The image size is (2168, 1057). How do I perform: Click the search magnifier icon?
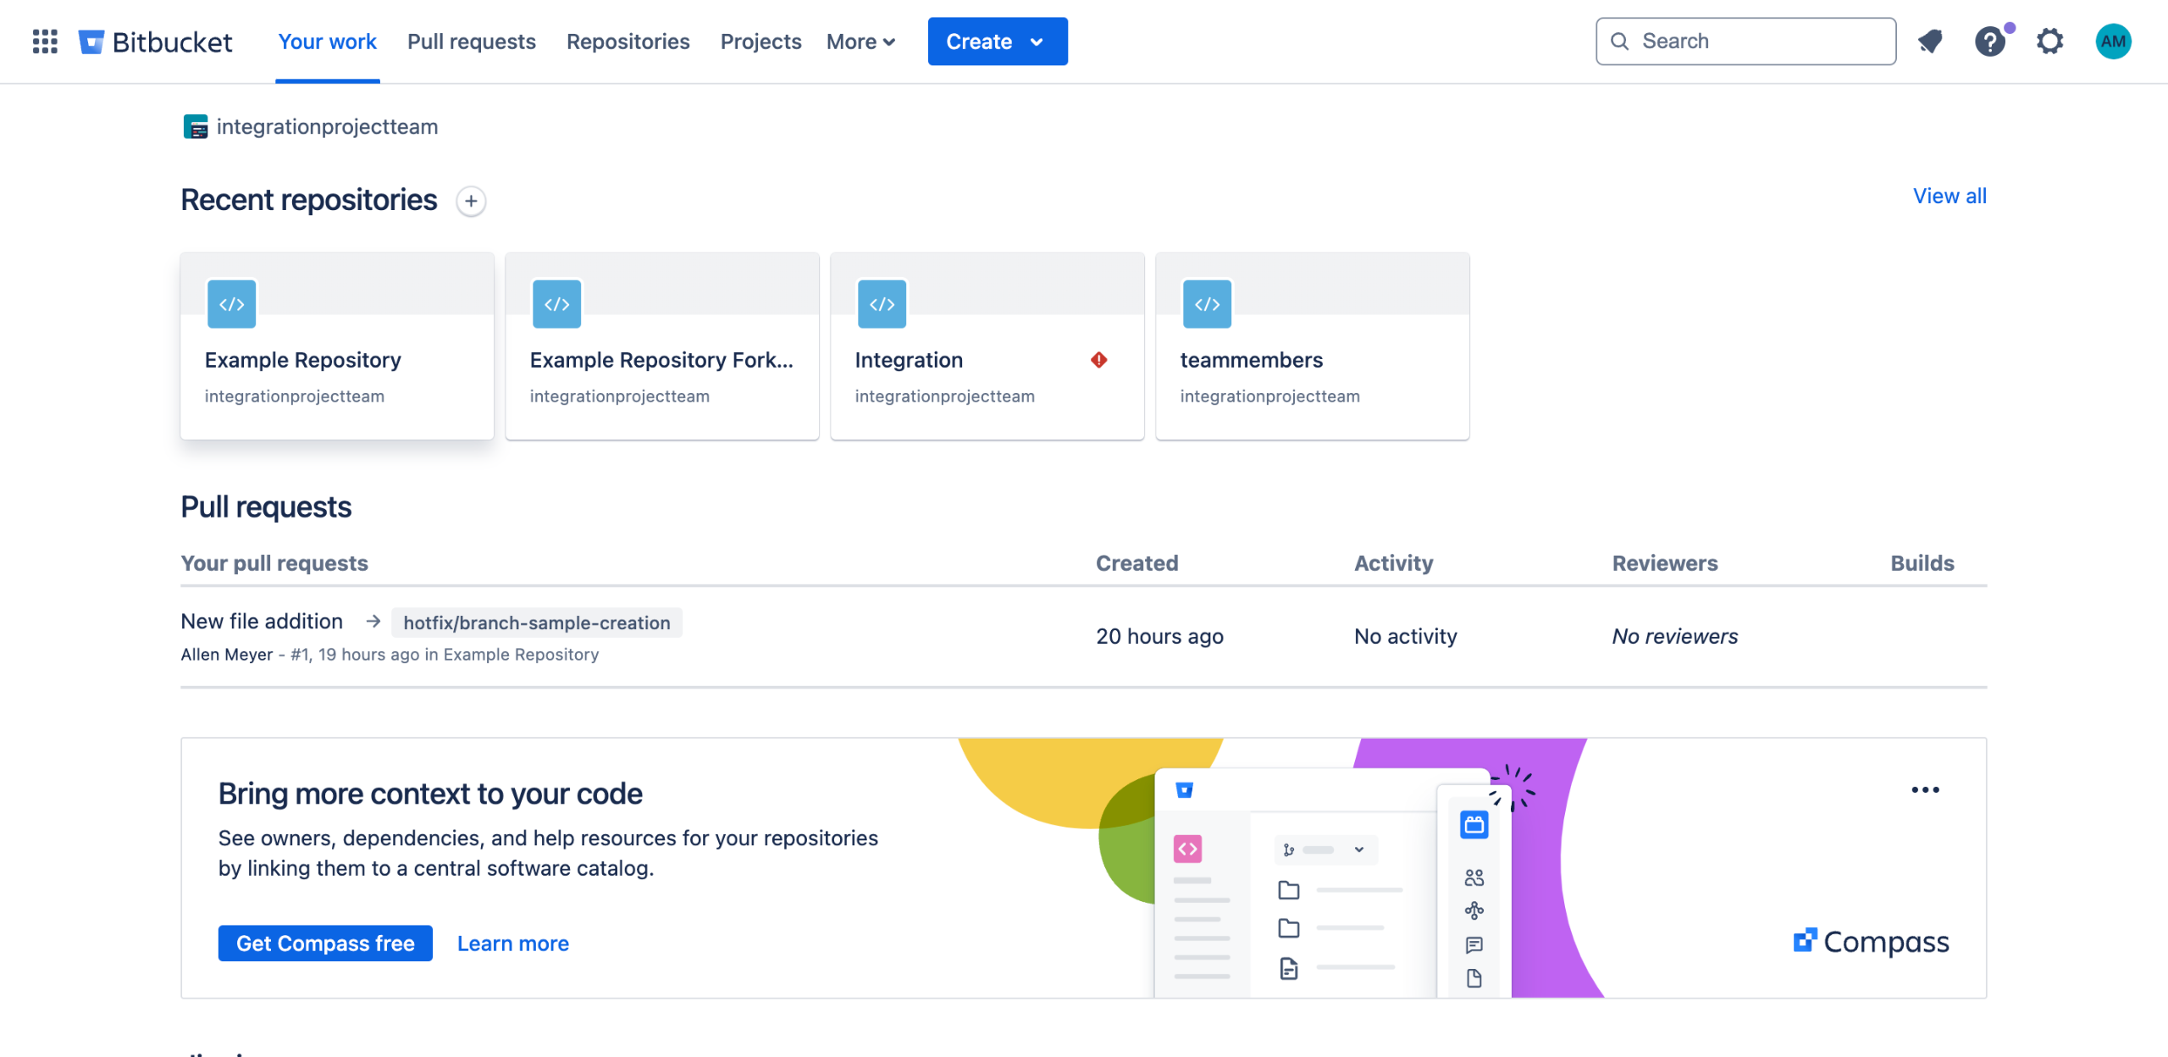(1620, 41)
